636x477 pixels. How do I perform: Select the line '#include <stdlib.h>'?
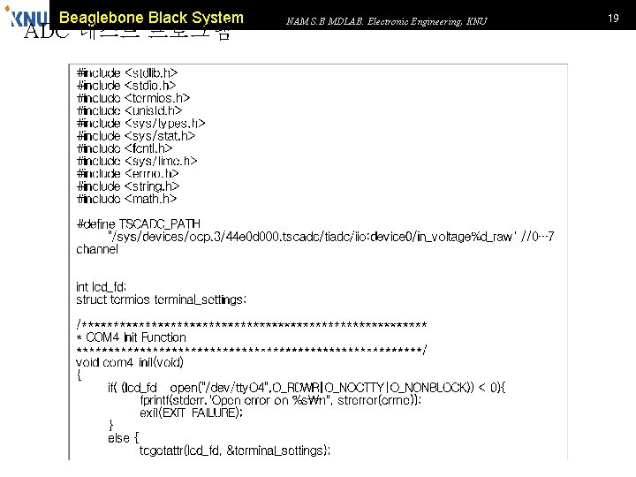[127, 73]
